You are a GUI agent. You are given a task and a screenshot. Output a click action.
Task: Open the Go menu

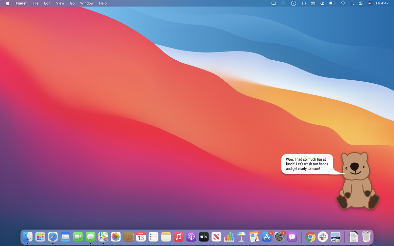click(x=72, y=3)
